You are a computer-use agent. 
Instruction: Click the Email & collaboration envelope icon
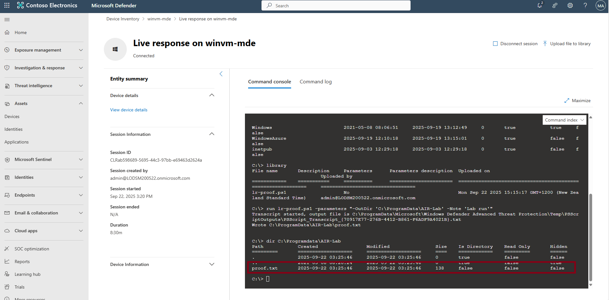coord(7,213)
